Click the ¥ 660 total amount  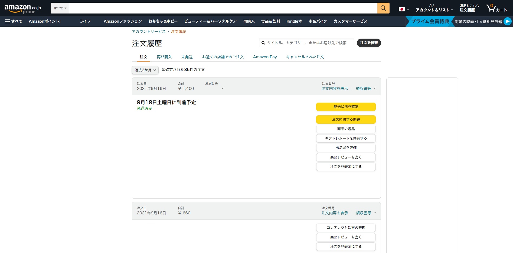tap(184, 213)
